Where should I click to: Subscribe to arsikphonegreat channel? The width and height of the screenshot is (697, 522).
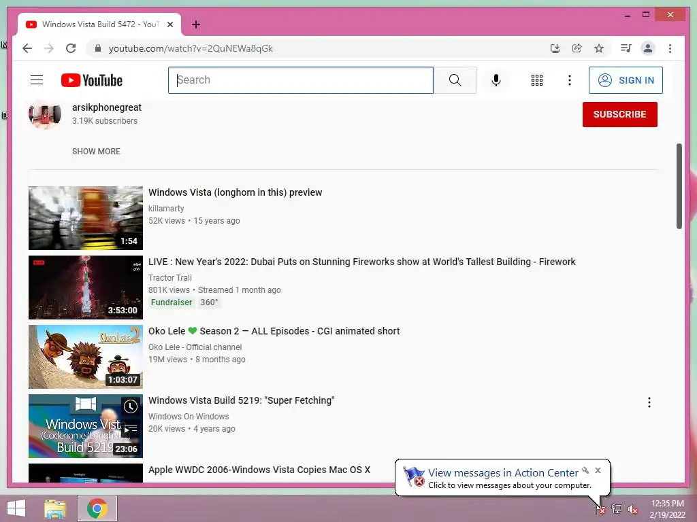click(619, 114)
